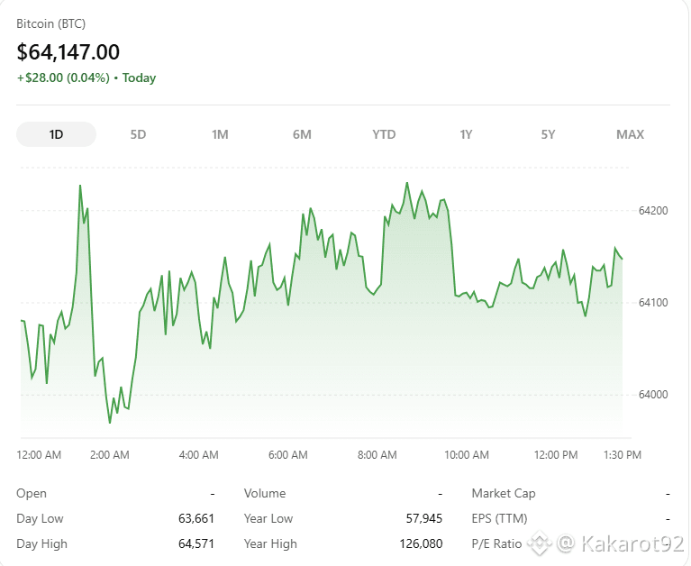Screen dimensions: 691x566
Task: Click the Year Low value 57,945
Action: (424, 518)
